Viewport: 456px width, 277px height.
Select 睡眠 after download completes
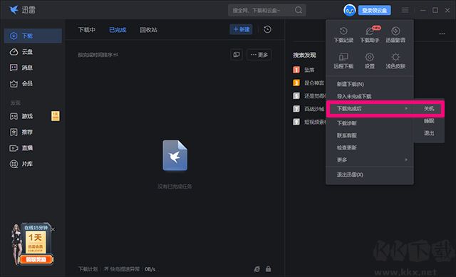click(429, 121)
